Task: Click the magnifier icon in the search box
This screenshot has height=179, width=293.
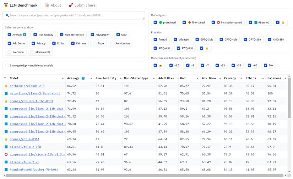Action: tap(7, 16)
